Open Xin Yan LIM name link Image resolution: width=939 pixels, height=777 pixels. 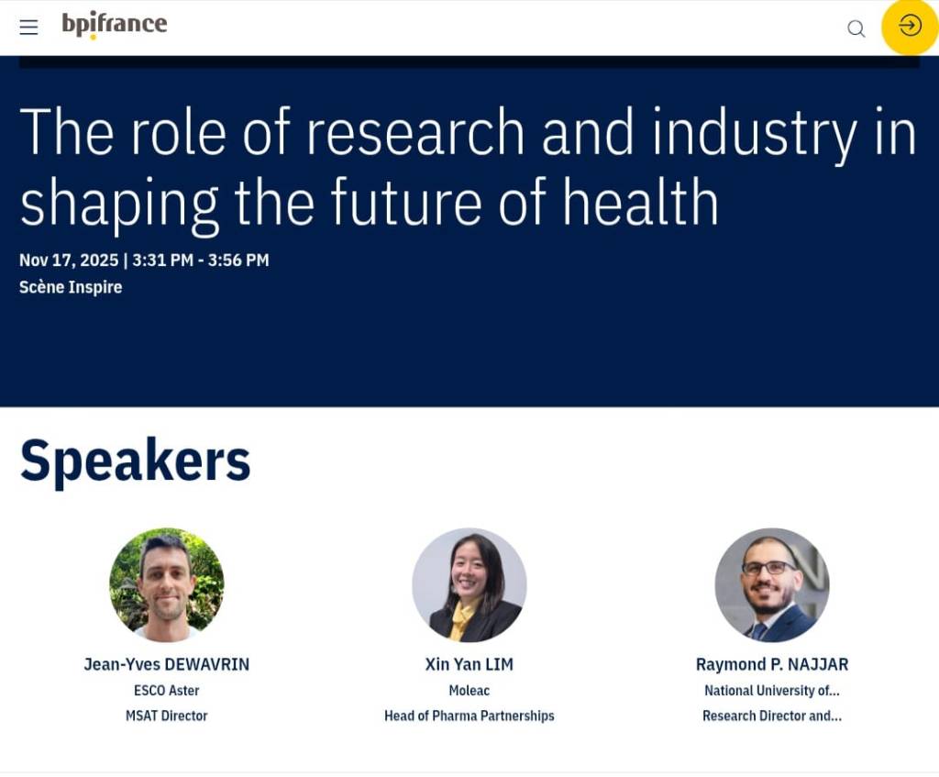[469, 664]
